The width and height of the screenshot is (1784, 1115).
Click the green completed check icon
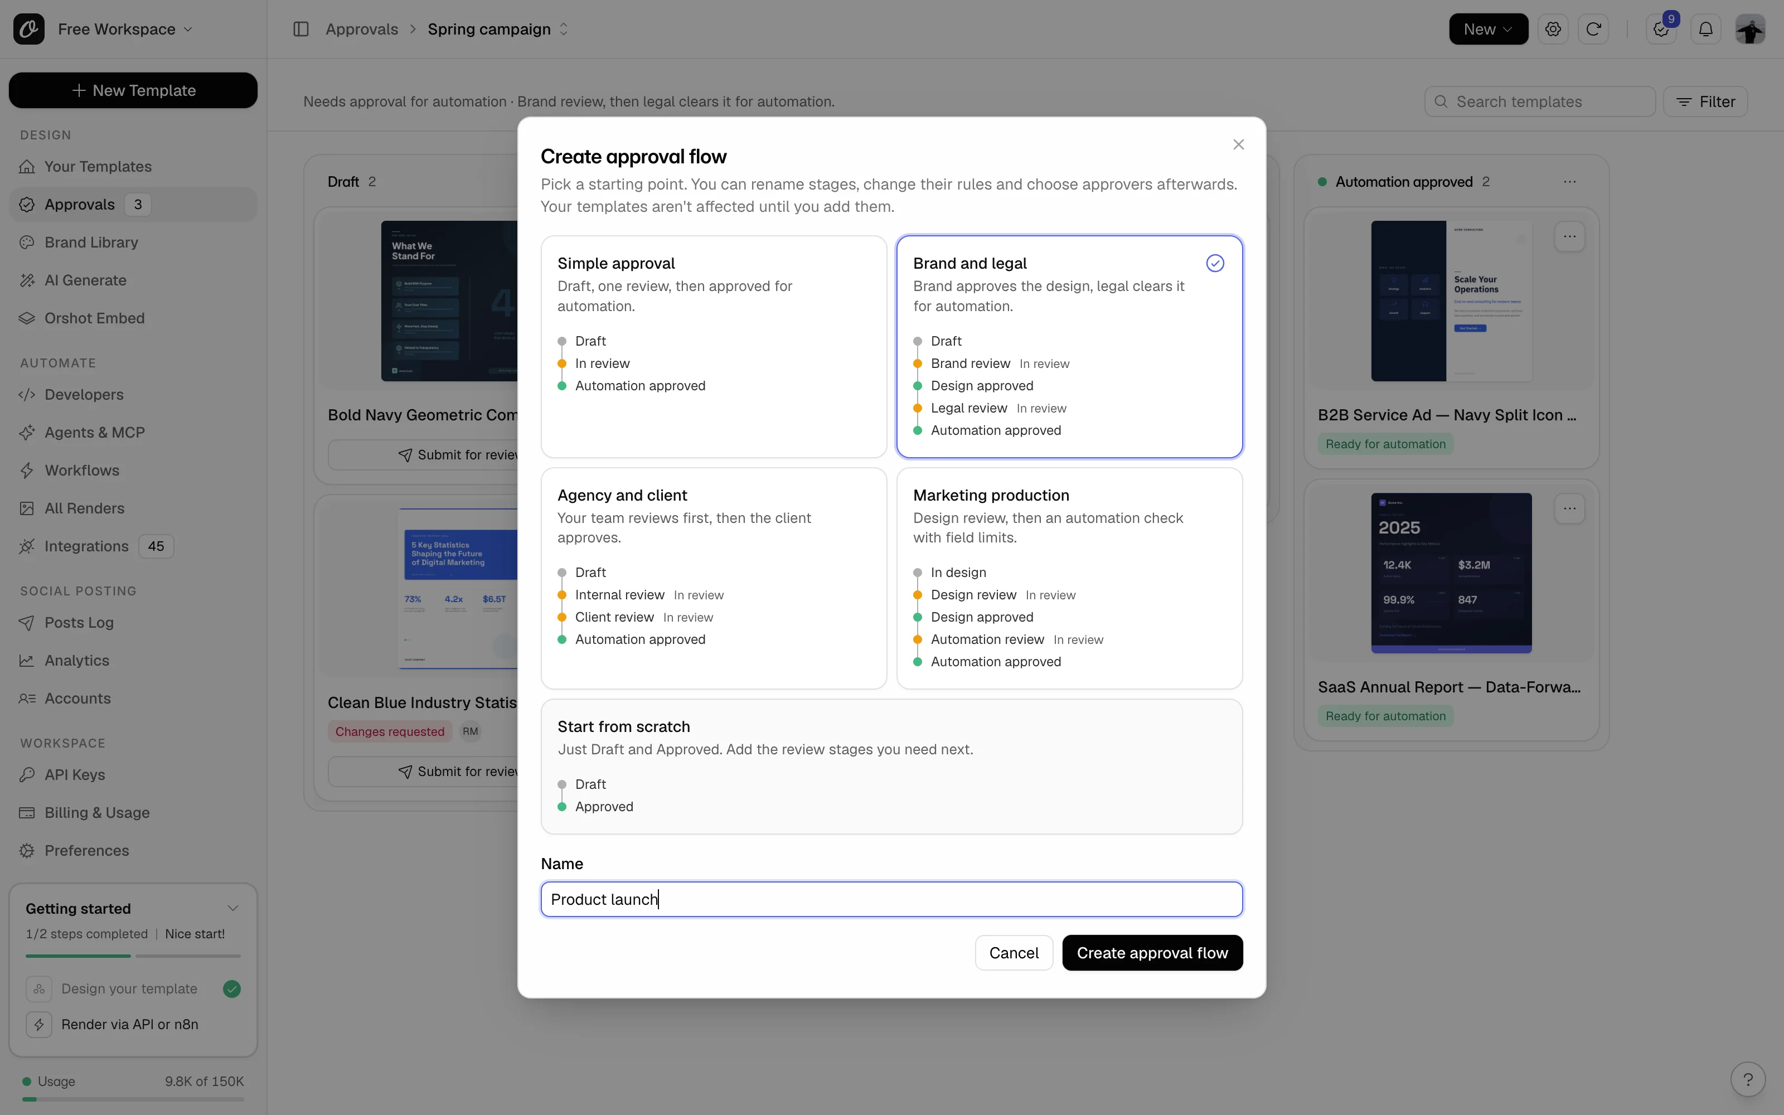(231, 989)
